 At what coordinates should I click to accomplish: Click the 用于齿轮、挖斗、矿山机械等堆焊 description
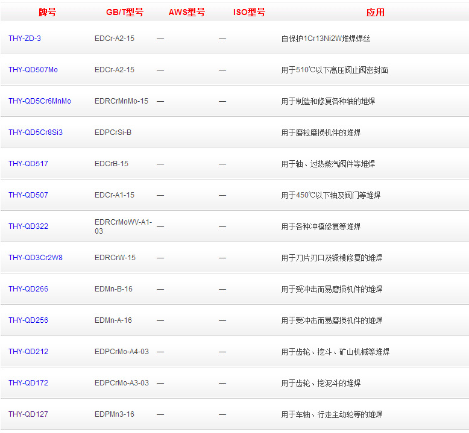[x=335, y=352]
